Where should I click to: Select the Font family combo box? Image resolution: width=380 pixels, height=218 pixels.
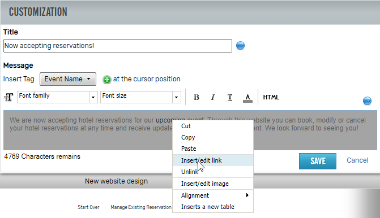click(57, 97)
